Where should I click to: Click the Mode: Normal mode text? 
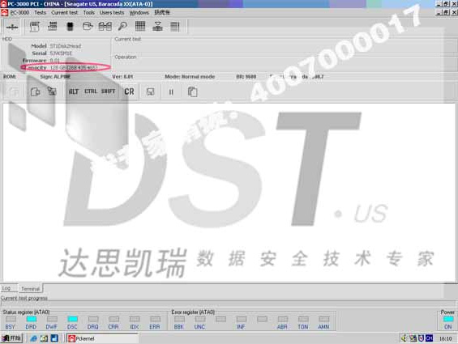[x=190, y=77]
